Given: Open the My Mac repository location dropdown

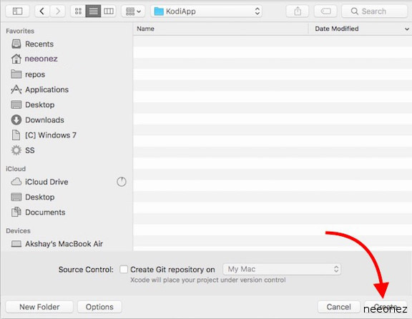Looking at the screenshot, I should coord(282,269).
